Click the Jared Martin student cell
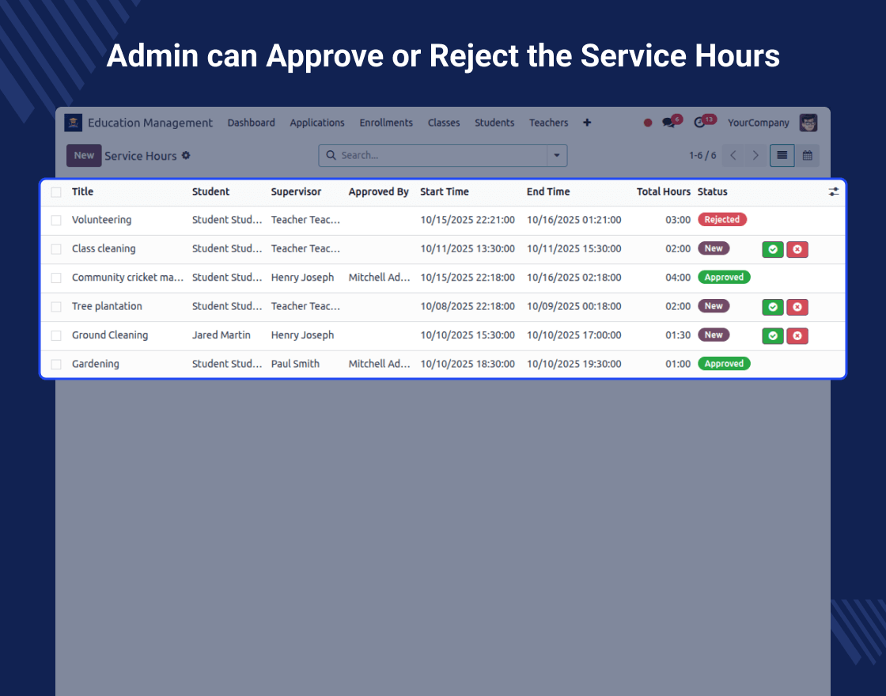Screen dimensions: 886x696 coord(221,335)
